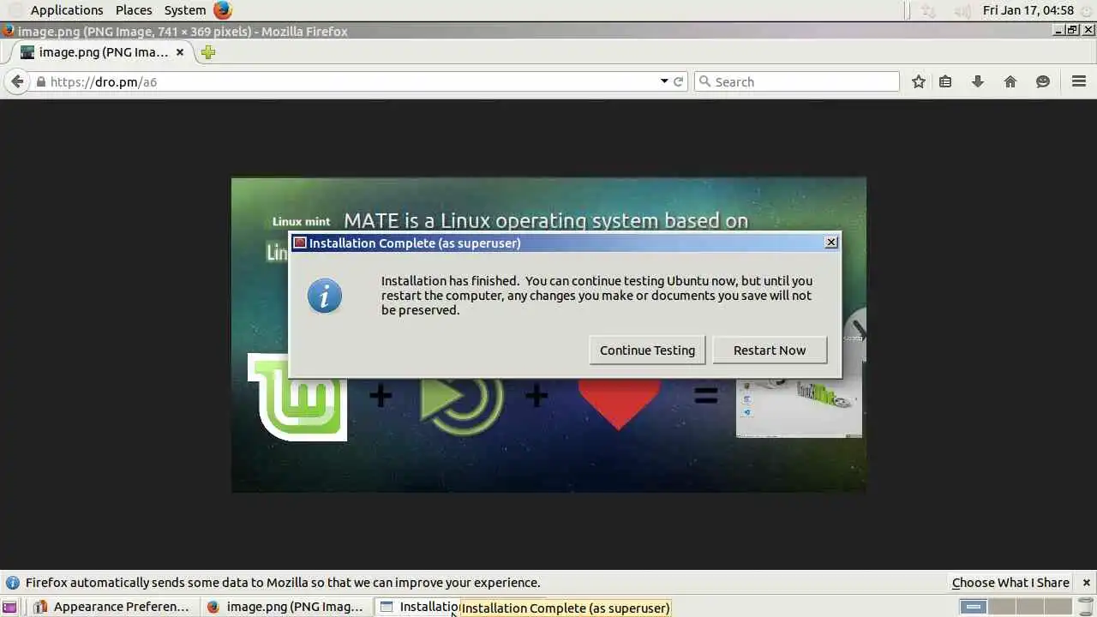Click the Firefox Search field
This screenshot has height=617, width=1097.
[797, 81]
